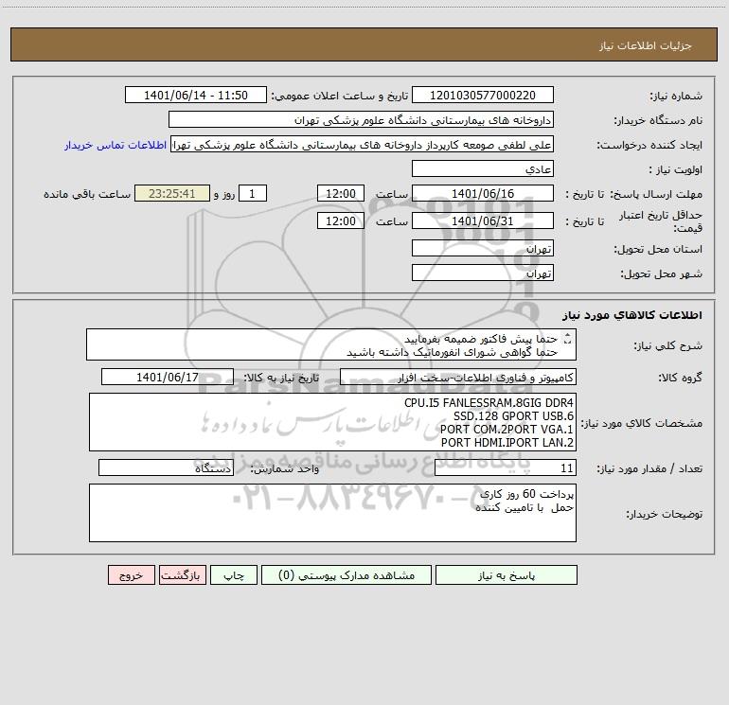This screenshot has height=705, width=729.
Task: Click the ساعت باقی مانده label
Action: click(x=87, y=194)
